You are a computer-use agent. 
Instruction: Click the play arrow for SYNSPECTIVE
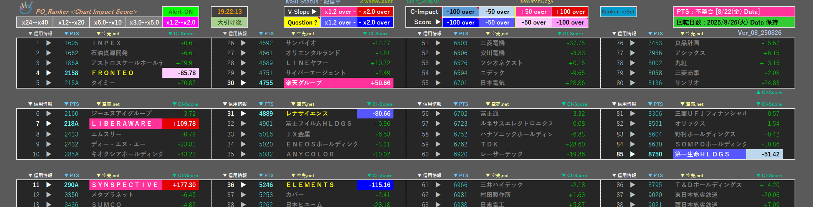tap(49, 185)
